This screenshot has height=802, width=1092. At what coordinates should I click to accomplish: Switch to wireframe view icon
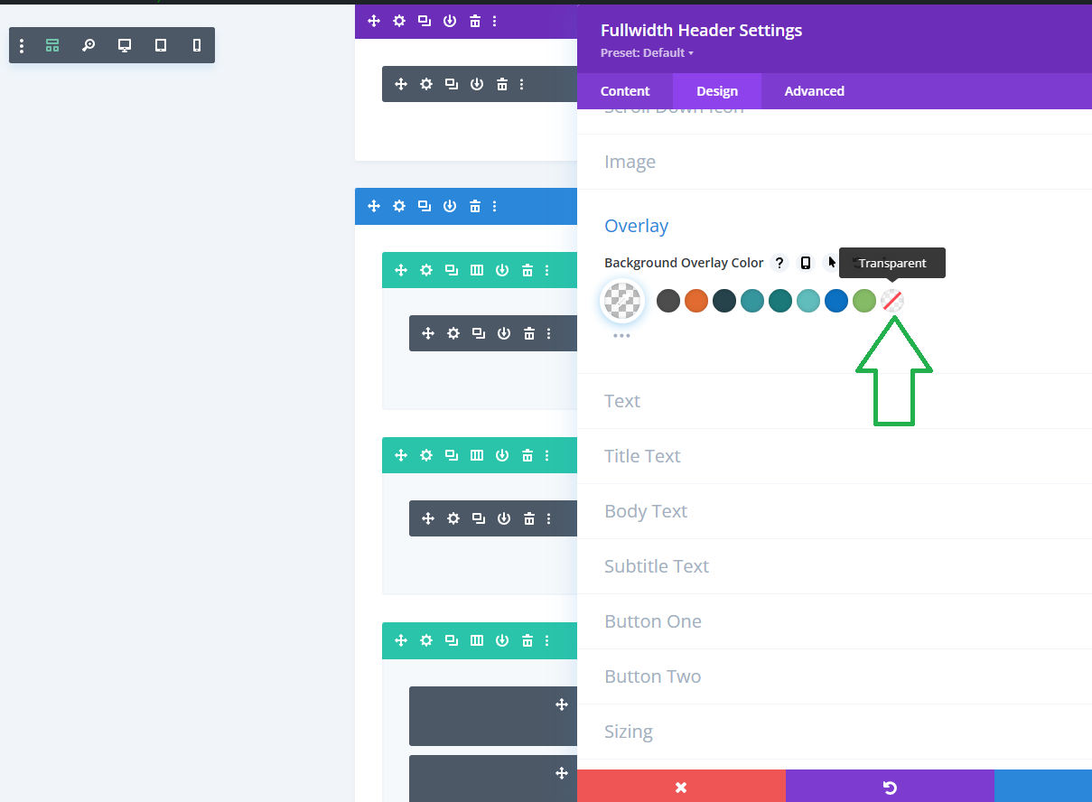pos(52,45)
